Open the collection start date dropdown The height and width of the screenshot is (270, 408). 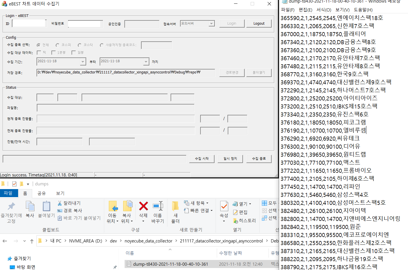point(83,62)
